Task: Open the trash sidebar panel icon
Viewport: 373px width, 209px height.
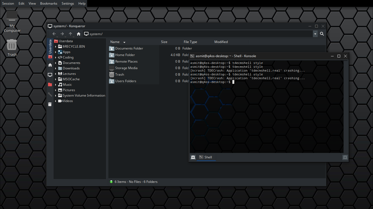Action: pos(50,104)
